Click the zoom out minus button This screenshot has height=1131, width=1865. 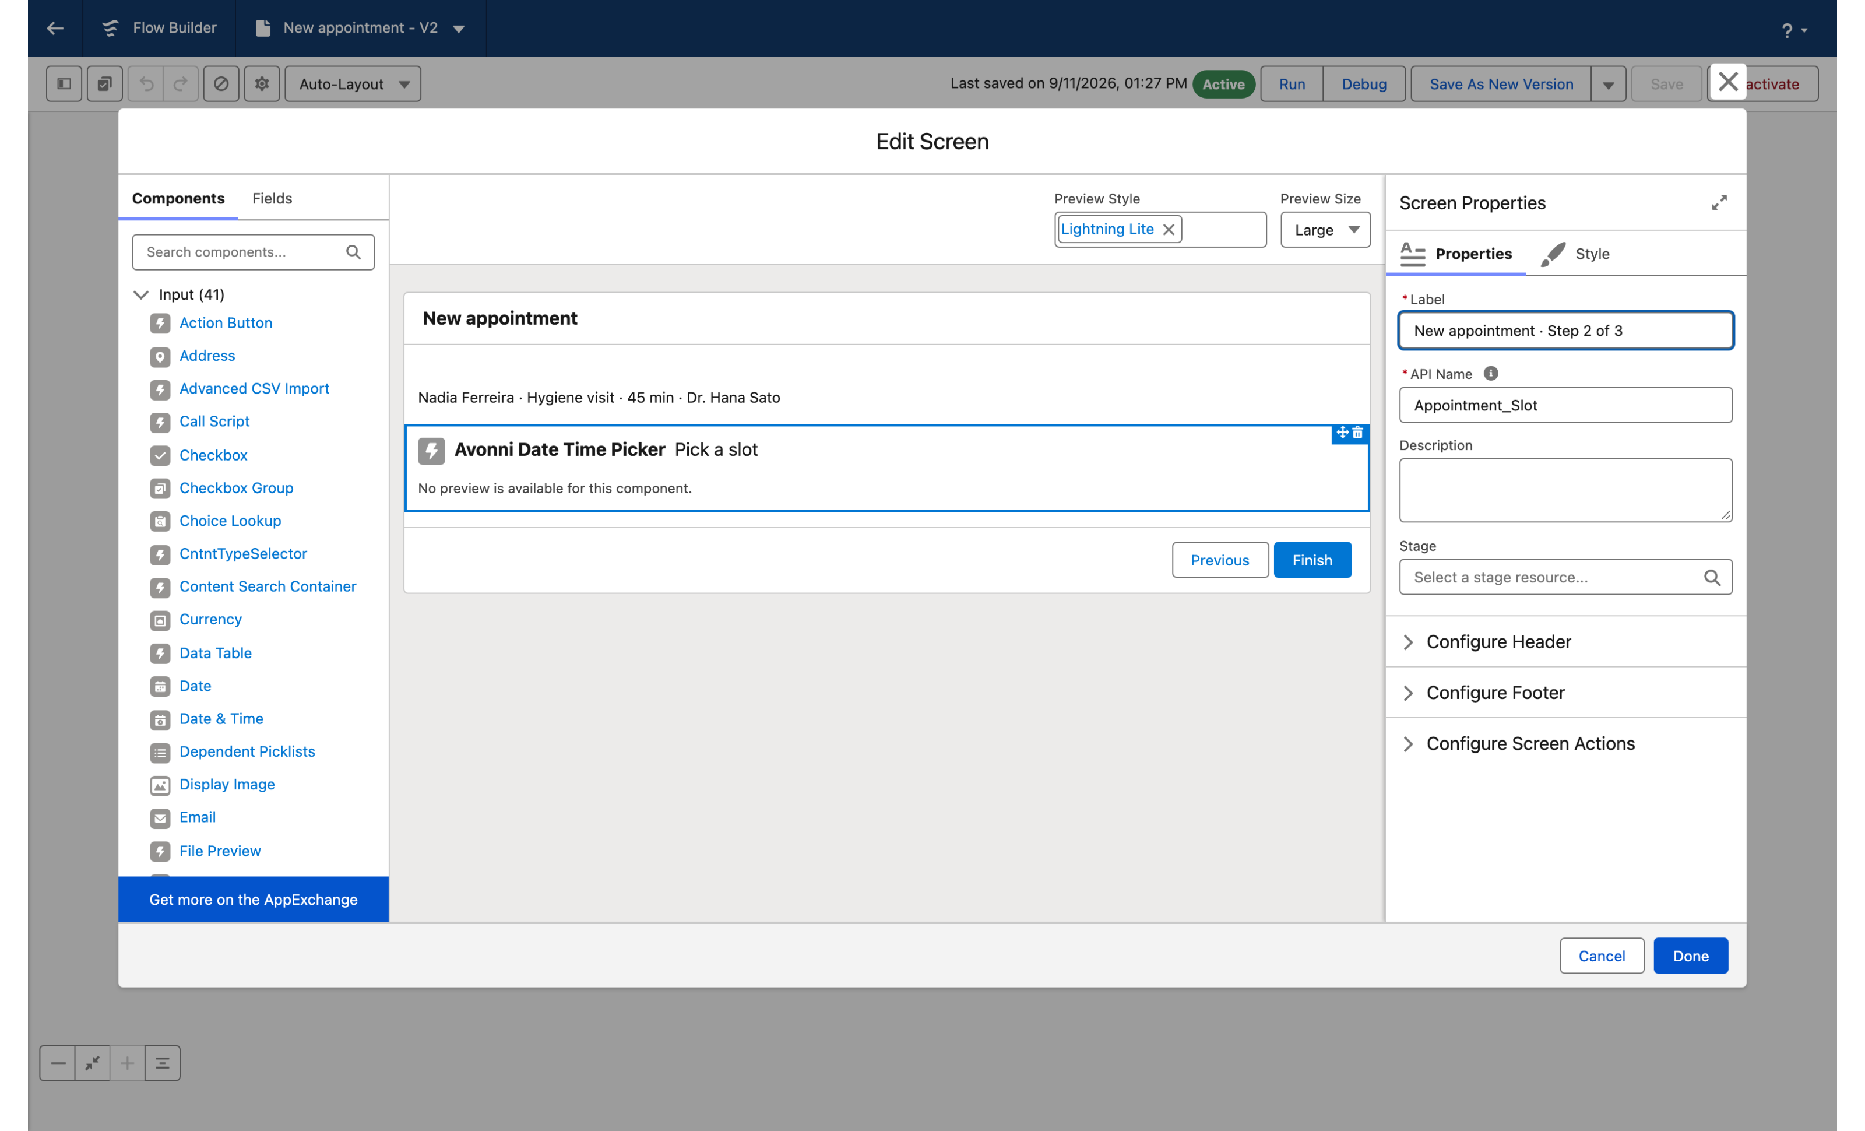click(x=58, y=1063)
